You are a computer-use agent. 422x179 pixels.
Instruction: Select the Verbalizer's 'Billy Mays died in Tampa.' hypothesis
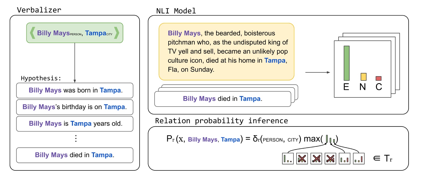(x=75, y=155)
